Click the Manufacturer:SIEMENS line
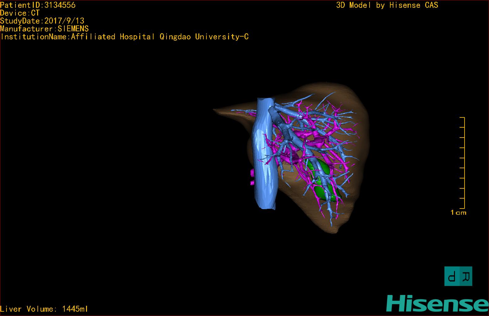 click(44, 29)
